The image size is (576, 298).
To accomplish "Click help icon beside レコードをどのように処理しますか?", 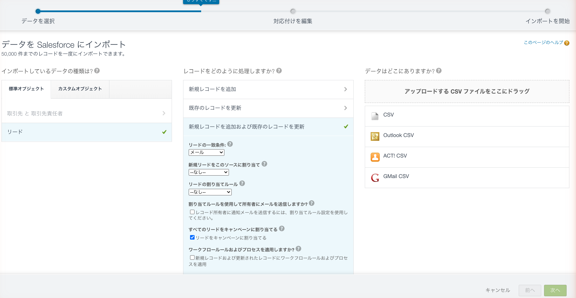I will point(279,71).
